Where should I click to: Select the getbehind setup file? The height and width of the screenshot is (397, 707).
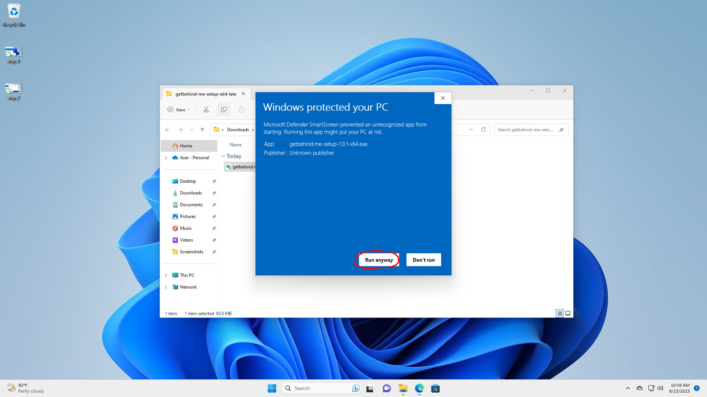tap(240, 167)
